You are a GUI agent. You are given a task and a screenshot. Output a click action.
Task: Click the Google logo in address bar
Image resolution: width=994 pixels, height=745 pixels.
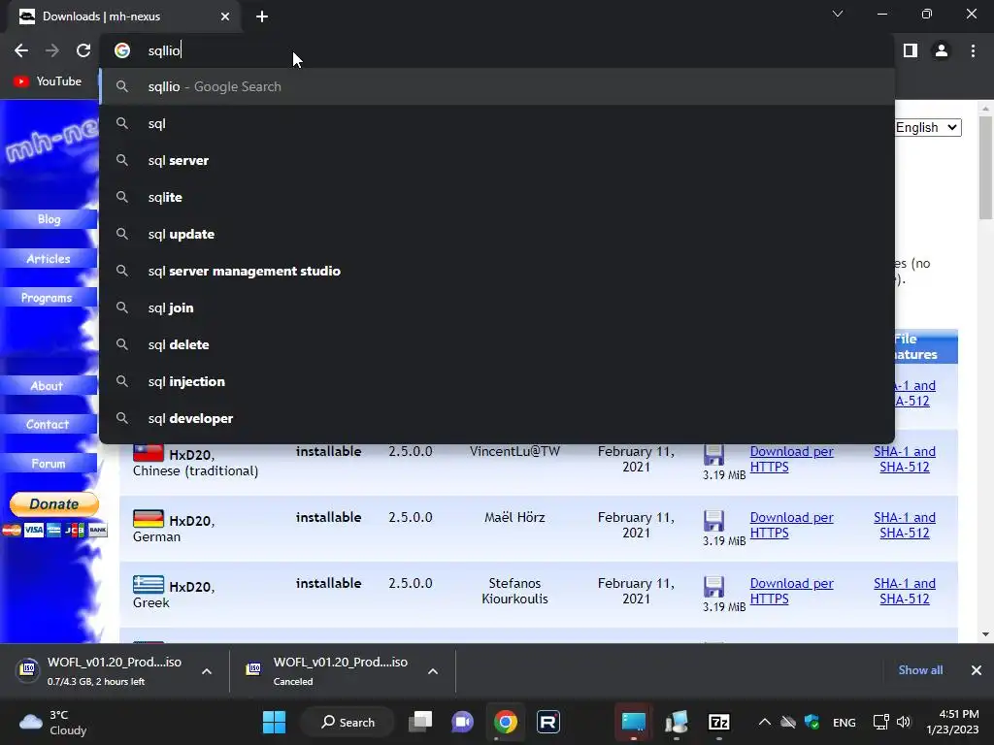pos(122,50)
